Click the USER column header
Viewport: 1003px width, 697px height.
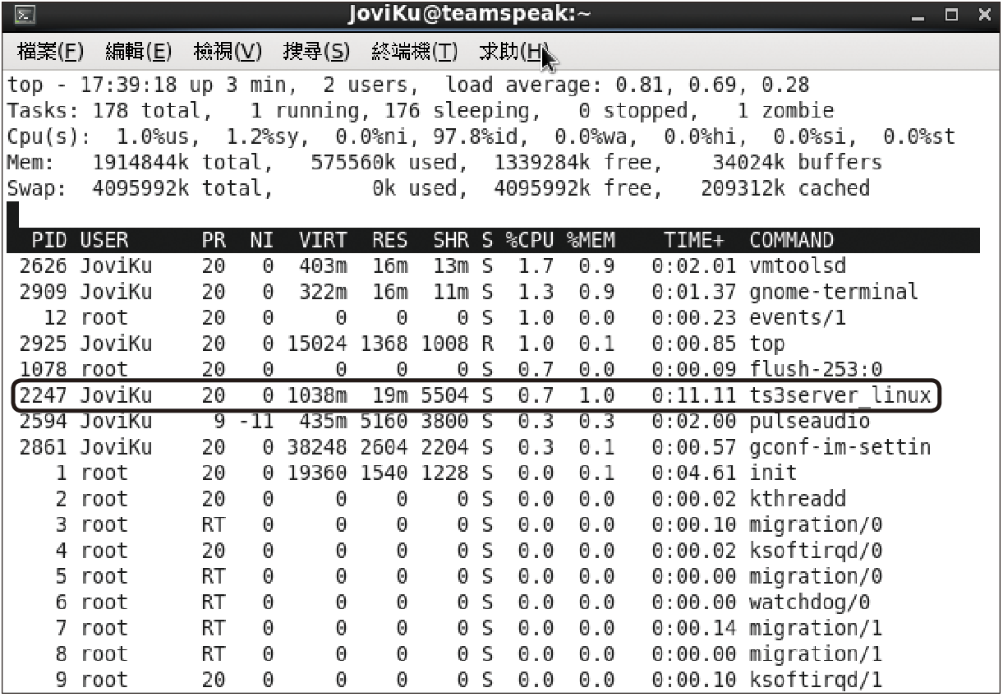(x=104, y=240)
